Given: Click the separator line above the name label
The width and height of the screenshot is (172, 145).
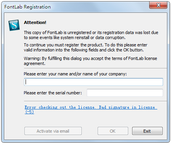Looking at the screenshot, I should pos(95,68).
